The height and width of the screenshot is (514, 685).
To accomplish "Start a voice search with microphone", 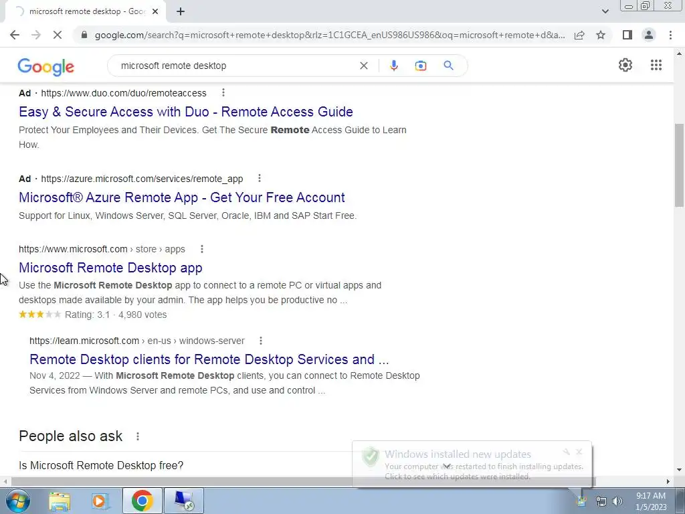I will pyautogui.click(x=393, y=66).
